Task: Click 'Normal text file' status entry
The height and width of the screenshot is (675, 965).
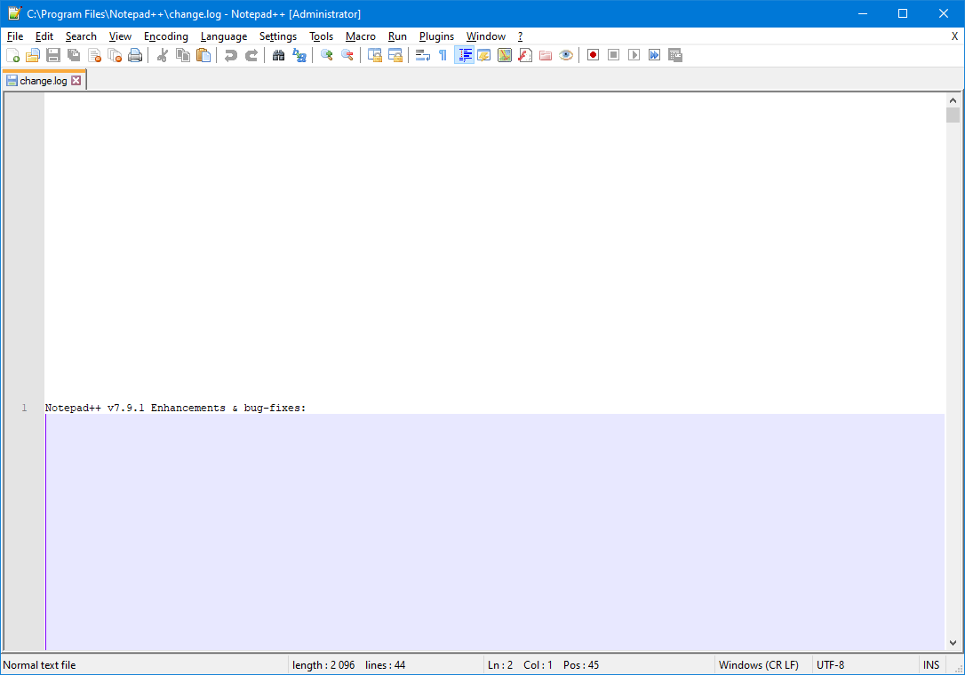Action: [39, 665]
